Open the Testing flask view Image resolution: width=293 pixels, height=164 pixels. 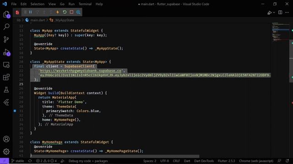pyautogui.click(x=6, y=90)
